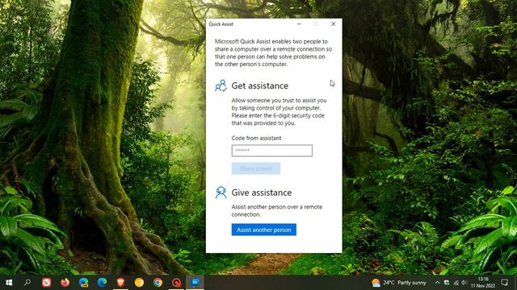Minimize the Quick Assist window
Viewport: 517px width, 290px height.
tap(299, 24)
